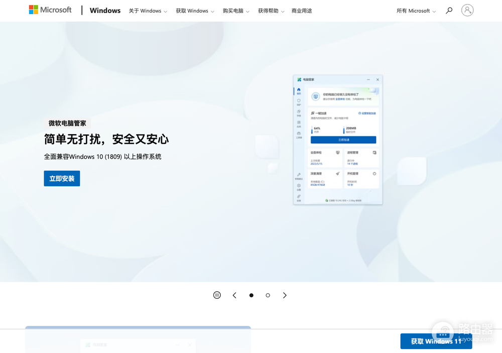This screenshot has width=502, height=353.
Task: Select the second carousel slide dot
Action: (x=268, y=295)
